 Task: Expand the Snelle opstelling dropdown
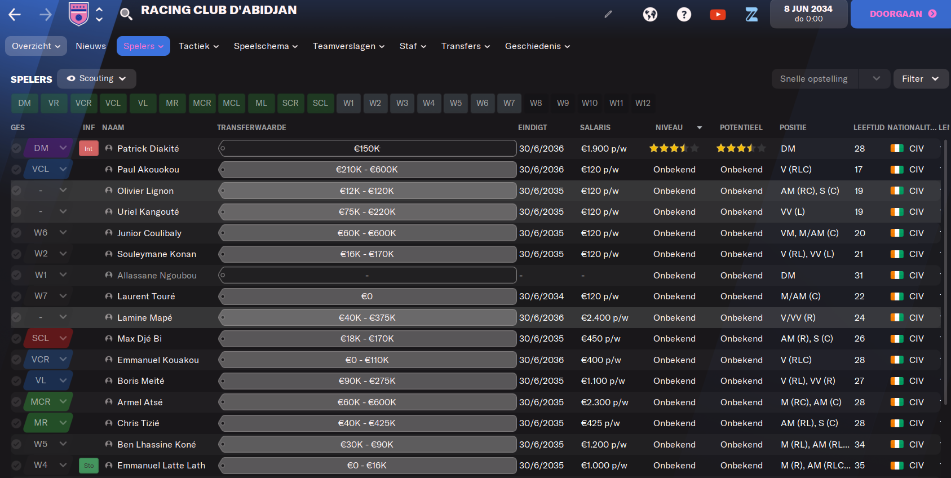point(876,79)
